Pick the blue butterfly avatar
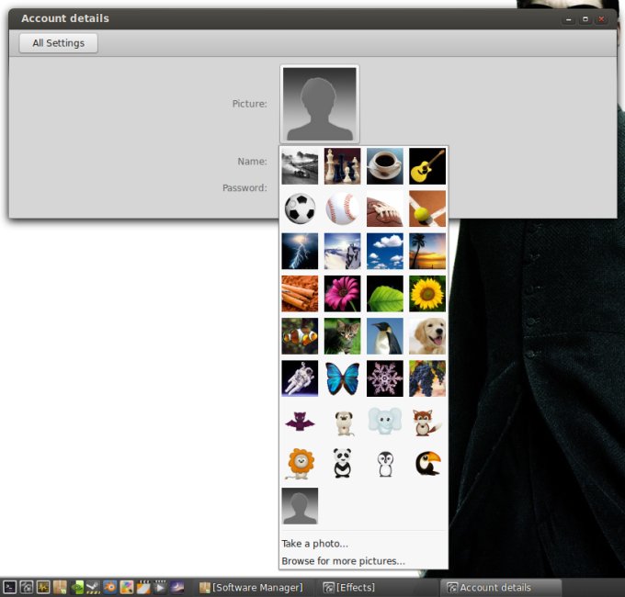The height and width of the screenshot is (597, 625). (343, 378)
